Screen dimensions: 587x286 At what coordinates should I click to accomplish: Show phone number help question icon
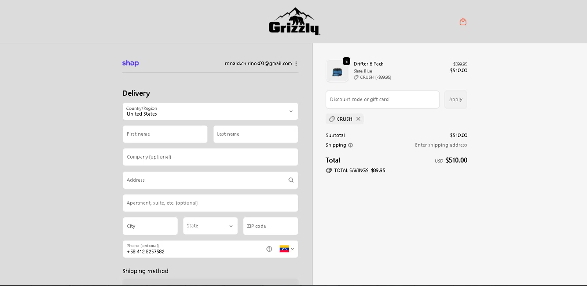269,249
